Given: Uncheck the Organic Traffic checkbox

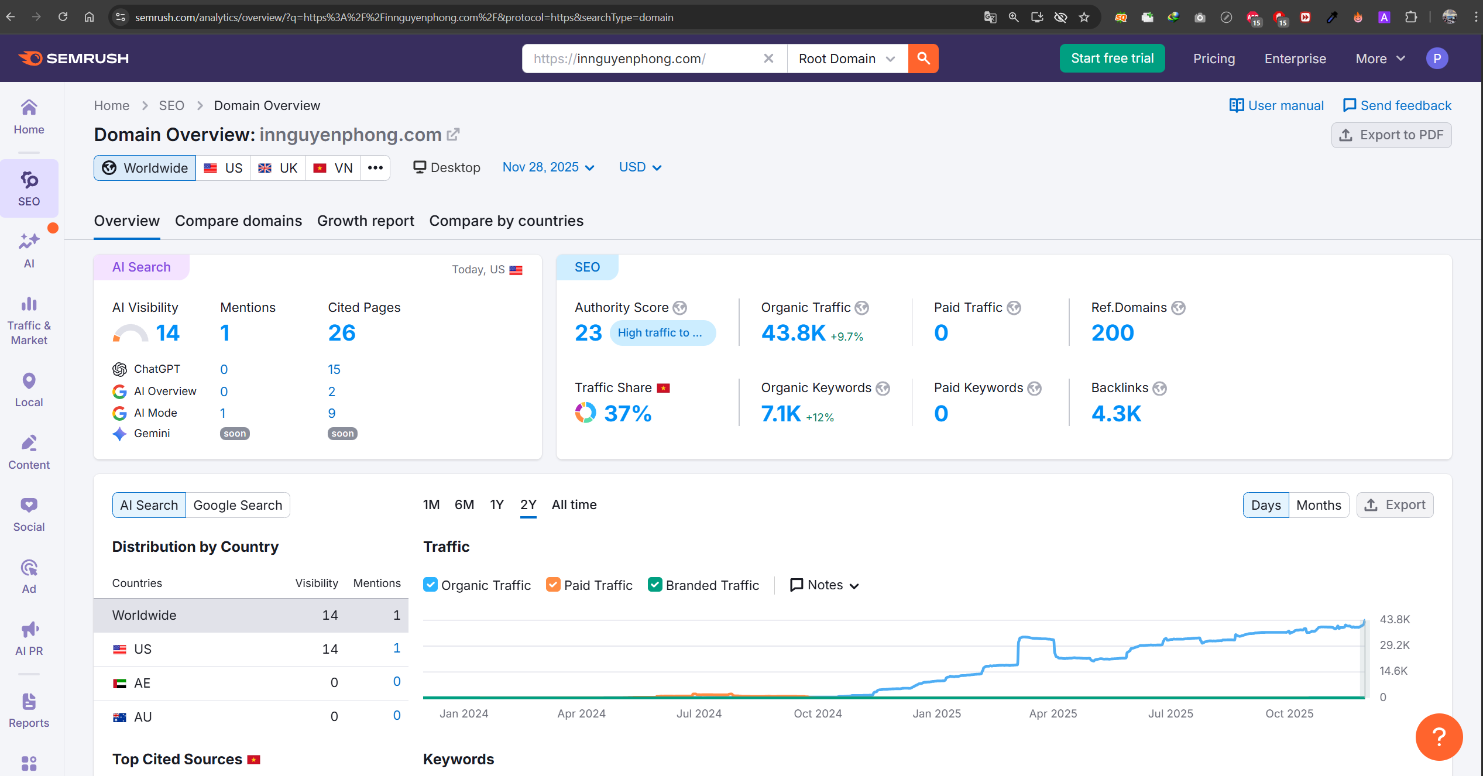Looking at the screenshot, I should click(x=430, y=585).
